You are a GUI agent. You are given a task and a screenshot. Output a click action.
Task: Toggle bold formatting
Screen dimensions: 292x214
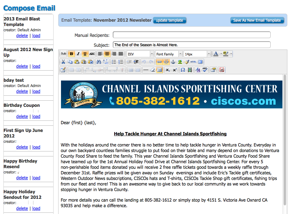pyautogui.click(x=71, y=54)
